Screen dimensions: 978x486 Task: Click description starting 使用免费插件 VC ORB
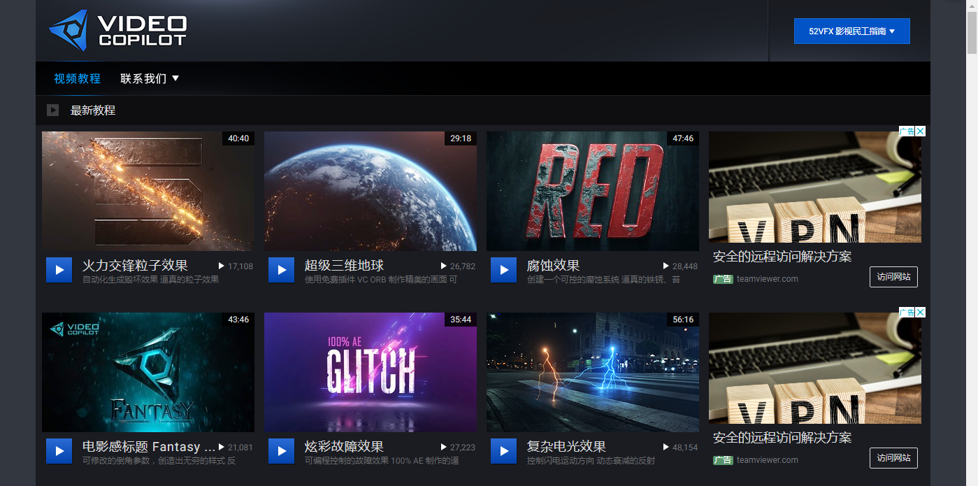tap(381, 280)
